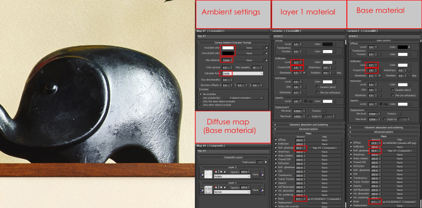Open Calculate from dropdown showing Inside
The height and width of the screenshot is (208, 422).
click(242, 73)
